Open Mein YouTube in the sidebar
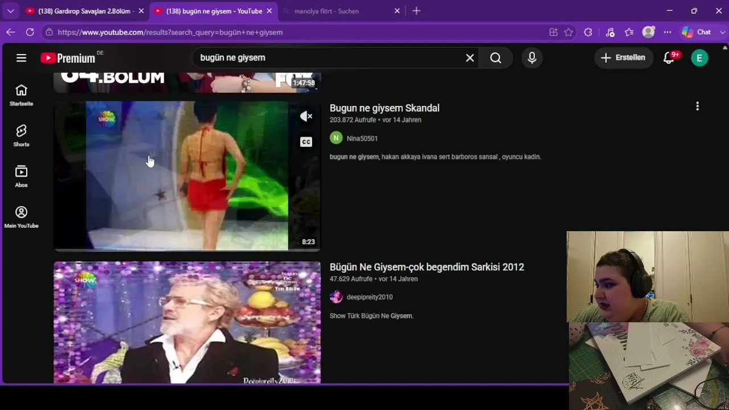The width and height of the screenshot is (729, 410). (x=22, y=218)
